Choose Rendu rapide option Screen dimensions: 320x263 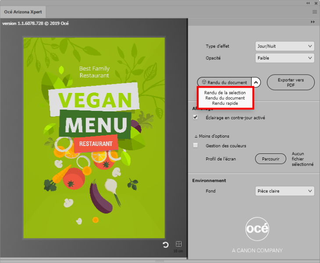pos(225,103)
